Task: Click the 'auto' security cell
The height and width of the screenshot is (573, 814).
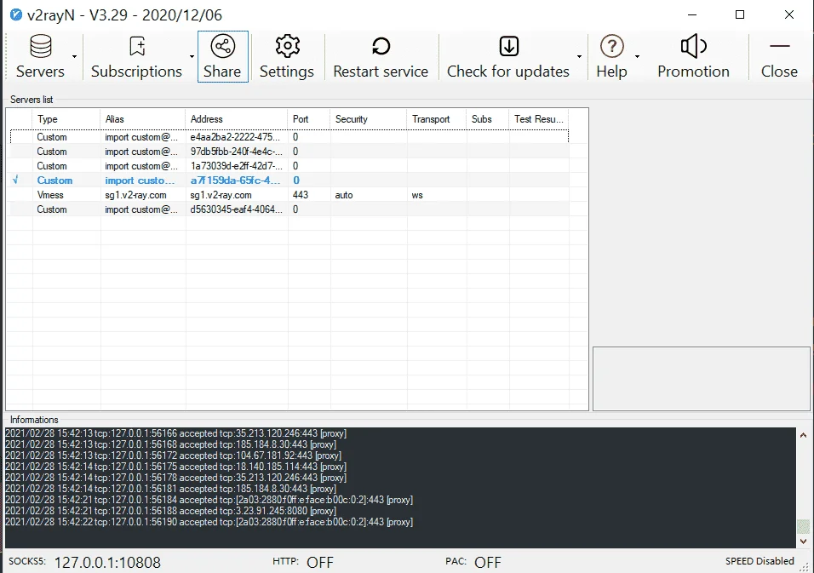Action: [344, 195]
